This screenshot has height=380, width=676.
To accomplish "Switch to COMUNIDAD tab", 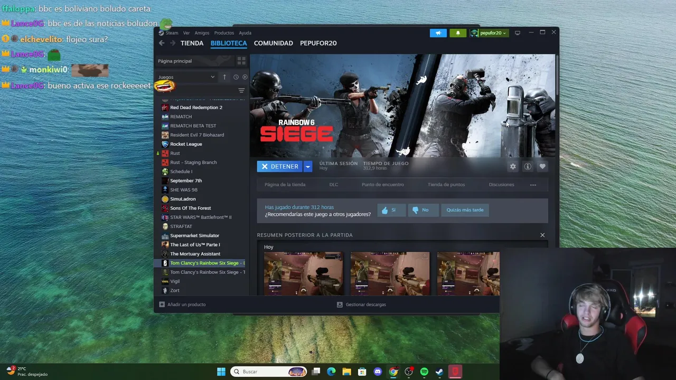I will tap(274, 43).
